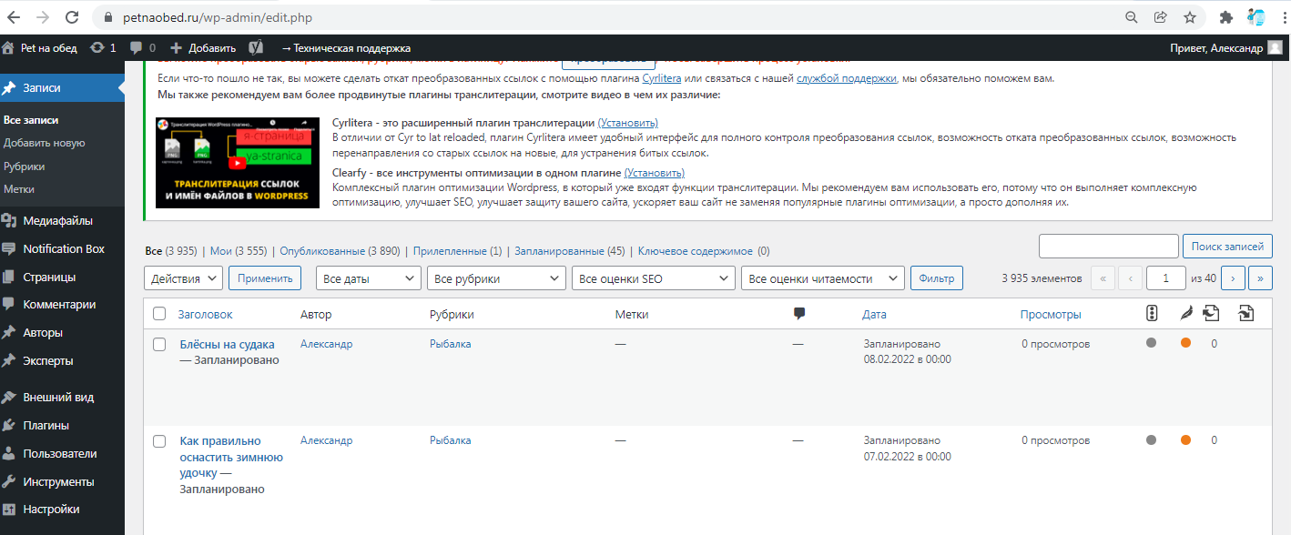Open the updates icon in admin bar
Screen dimensions: 1291x535
click(97, 47)
